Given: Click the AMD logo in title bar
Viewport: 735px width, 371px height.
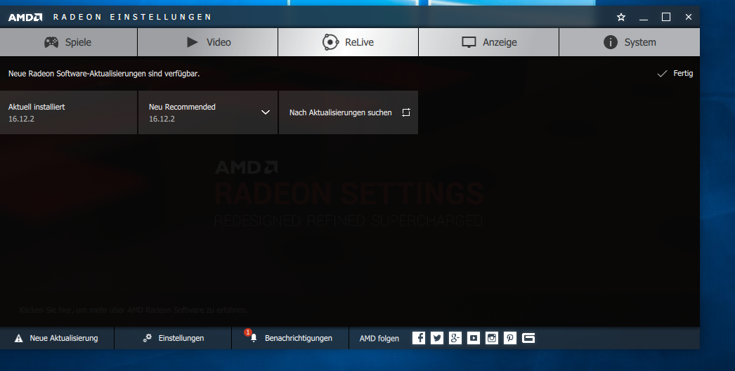Looking at the screenshot, I should click(25, 18).
